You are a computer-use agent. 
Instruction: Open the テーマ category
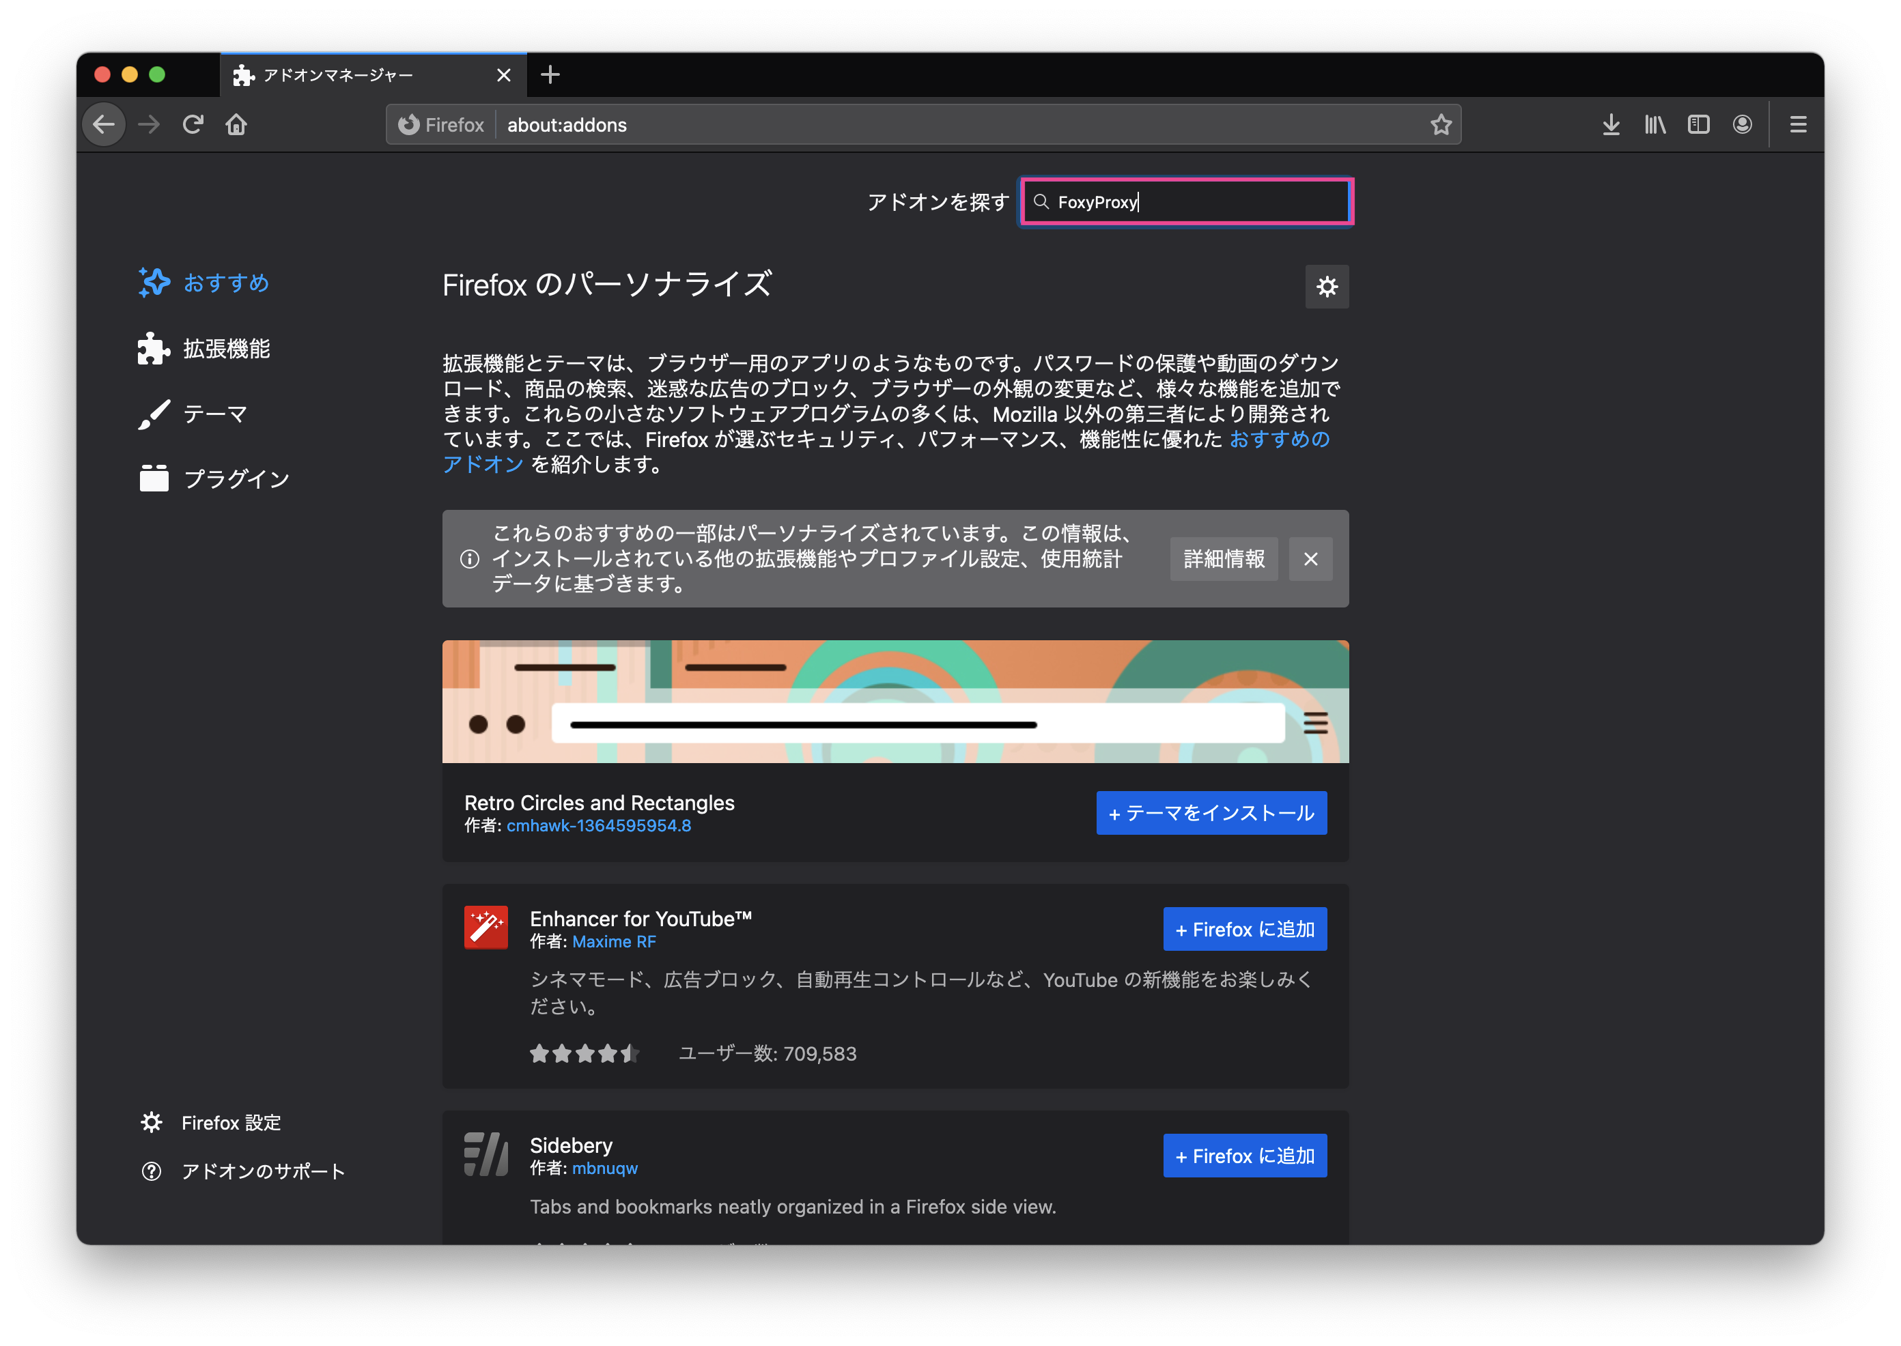point(193,414)
